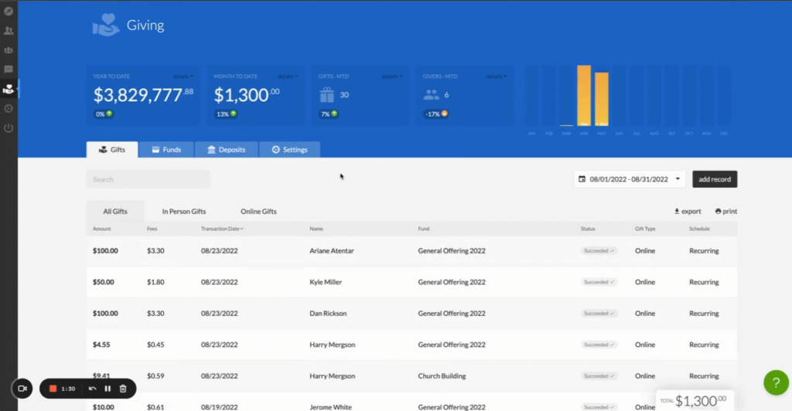792x411 pixels.
Task: Click the green help question mark button
Action: click(776, 382)
